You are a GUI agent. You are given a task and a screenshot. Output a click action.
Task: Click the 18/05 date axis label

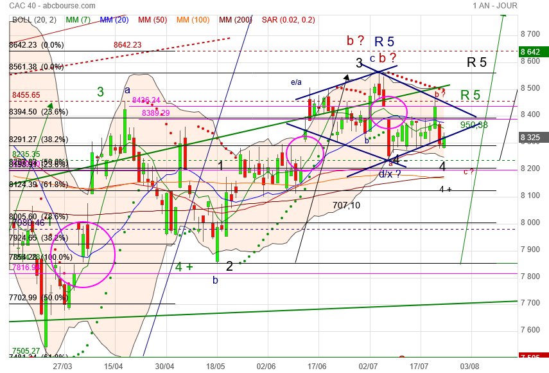click(215, 367)
